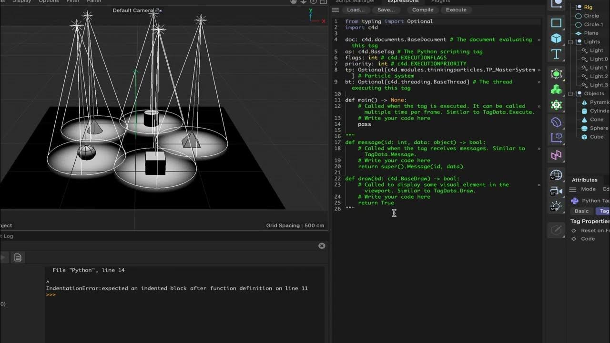610x343 pixels.
Task: Select the Circle object in tree
Action: click(x=591, y=16)
